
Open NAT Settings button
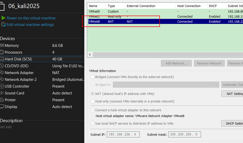(232, 94)
